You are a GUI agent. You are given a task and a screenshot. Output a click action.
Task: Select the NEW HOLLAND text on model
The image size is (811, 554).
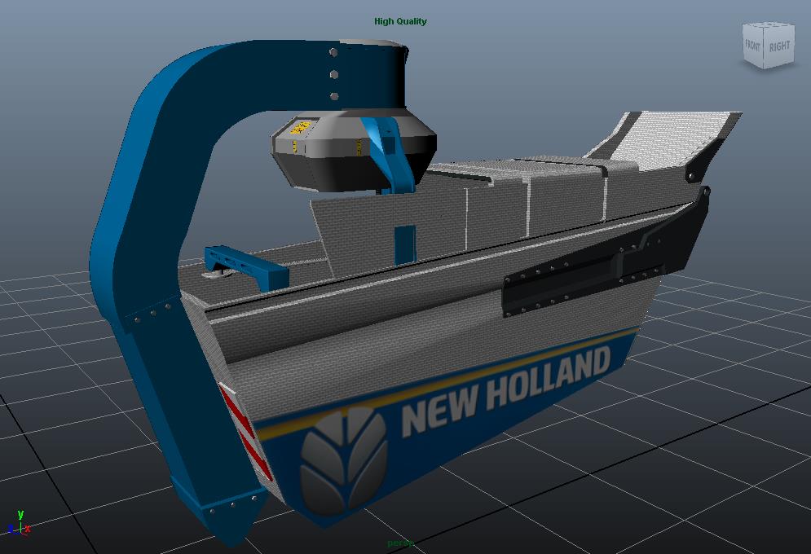click(506, 389)
